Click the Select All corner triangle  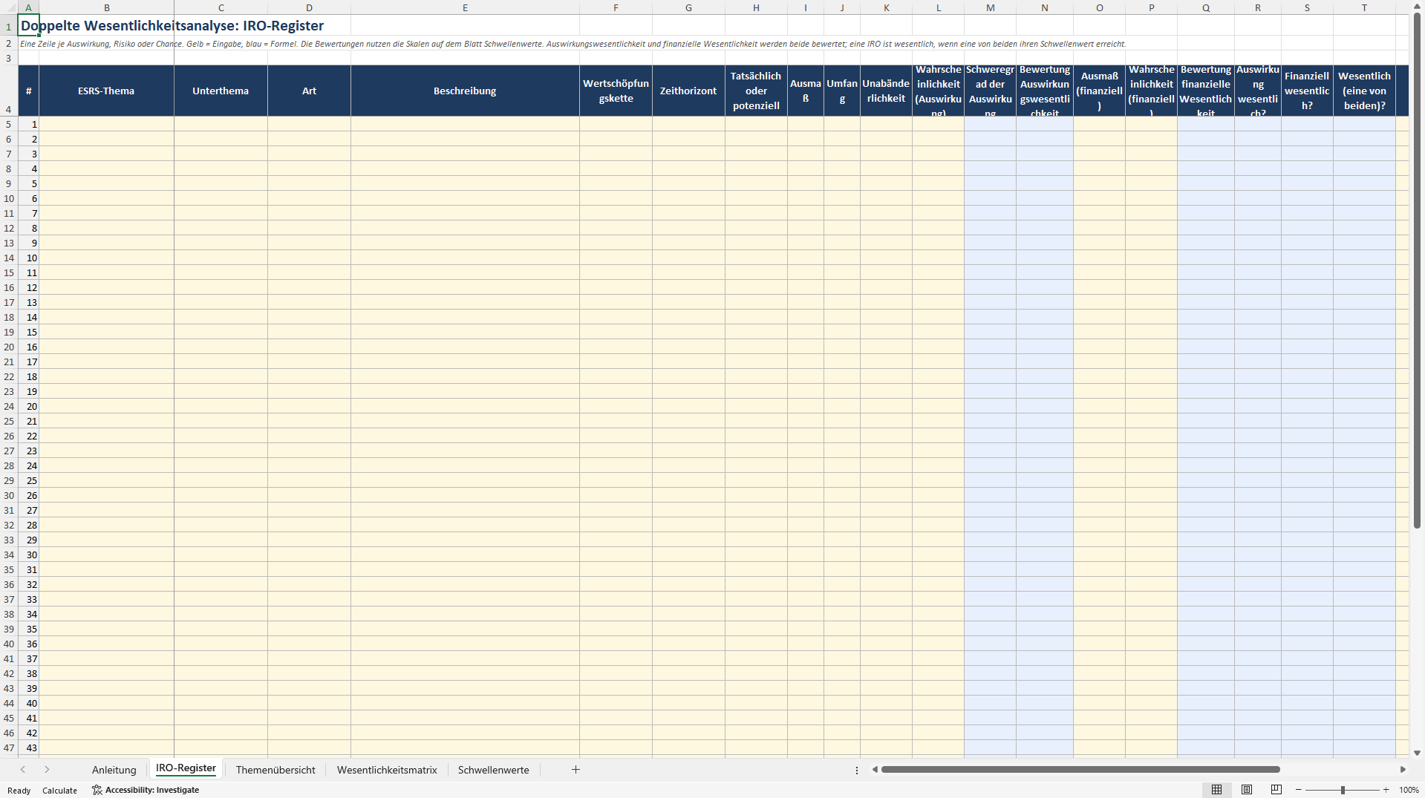point(9,7)
